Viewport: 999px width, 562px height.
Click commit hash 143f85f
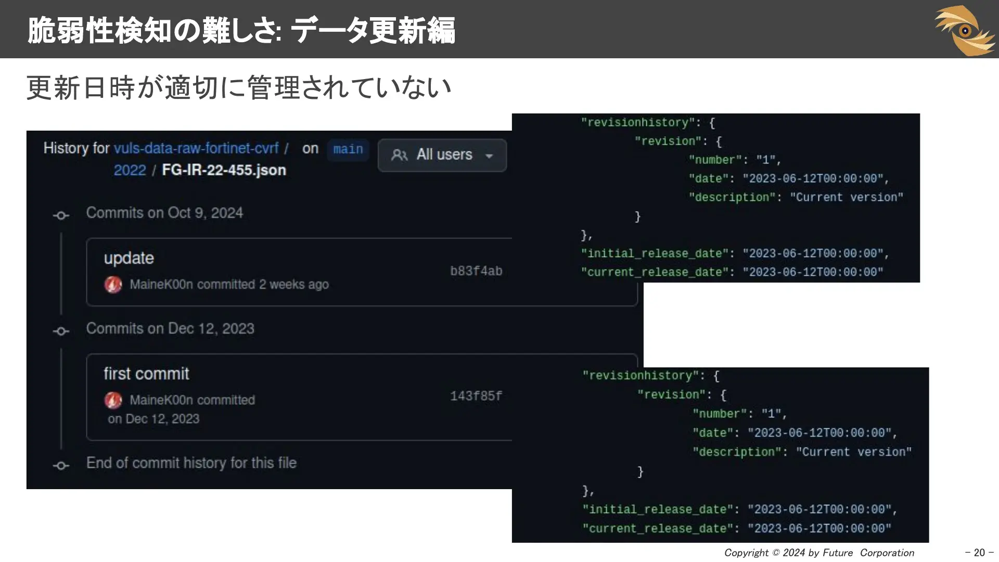(476, 396)
